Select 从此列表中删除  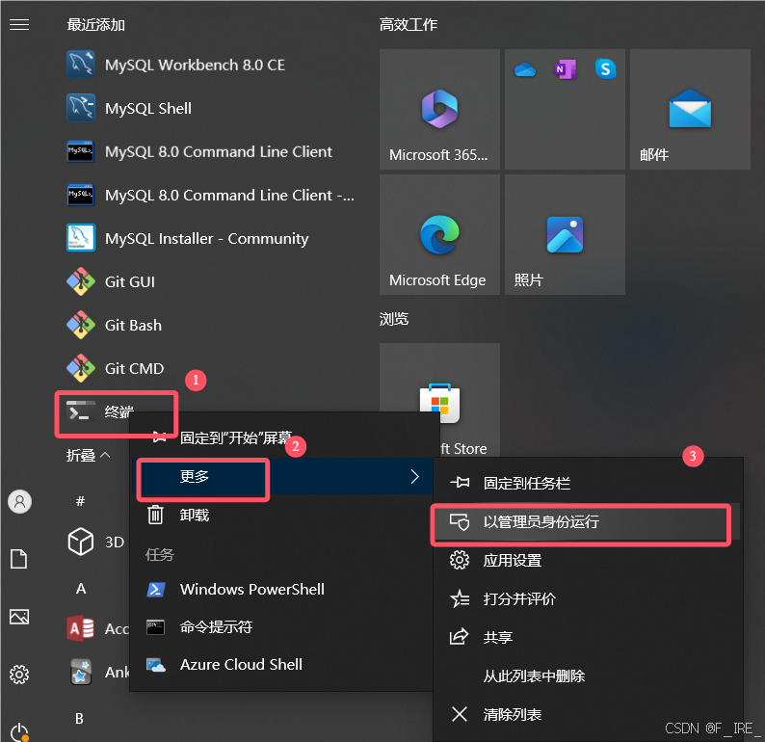(588, 676)
